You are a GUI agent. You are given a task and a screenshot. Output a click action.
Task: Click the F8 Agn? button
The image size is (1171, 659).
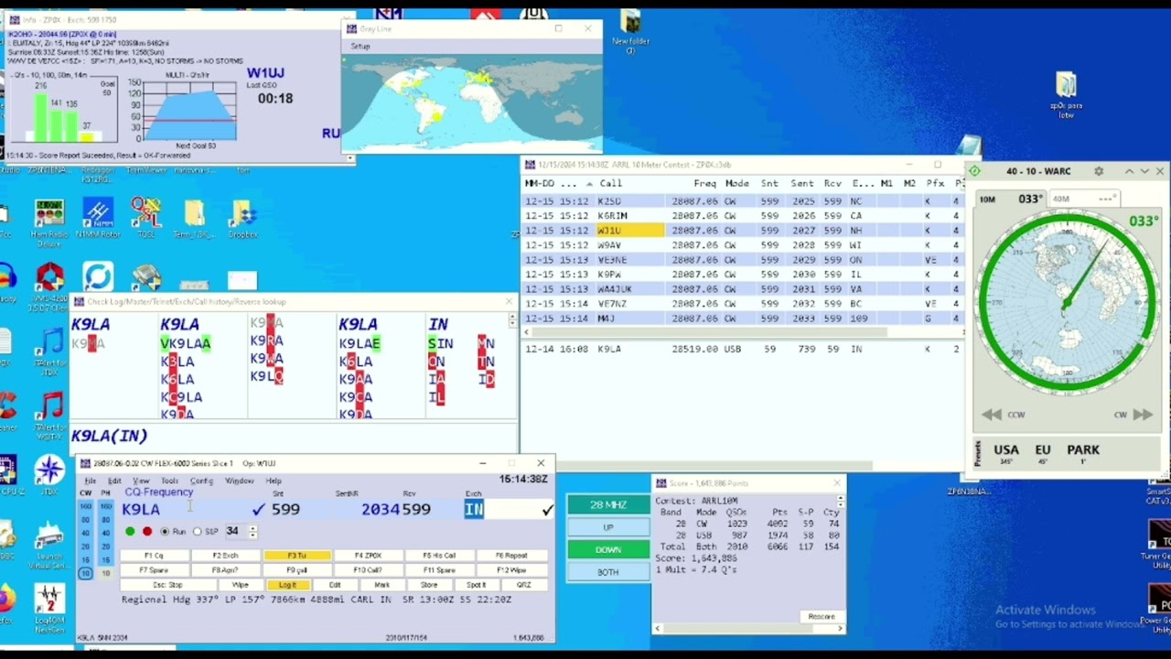225,570
